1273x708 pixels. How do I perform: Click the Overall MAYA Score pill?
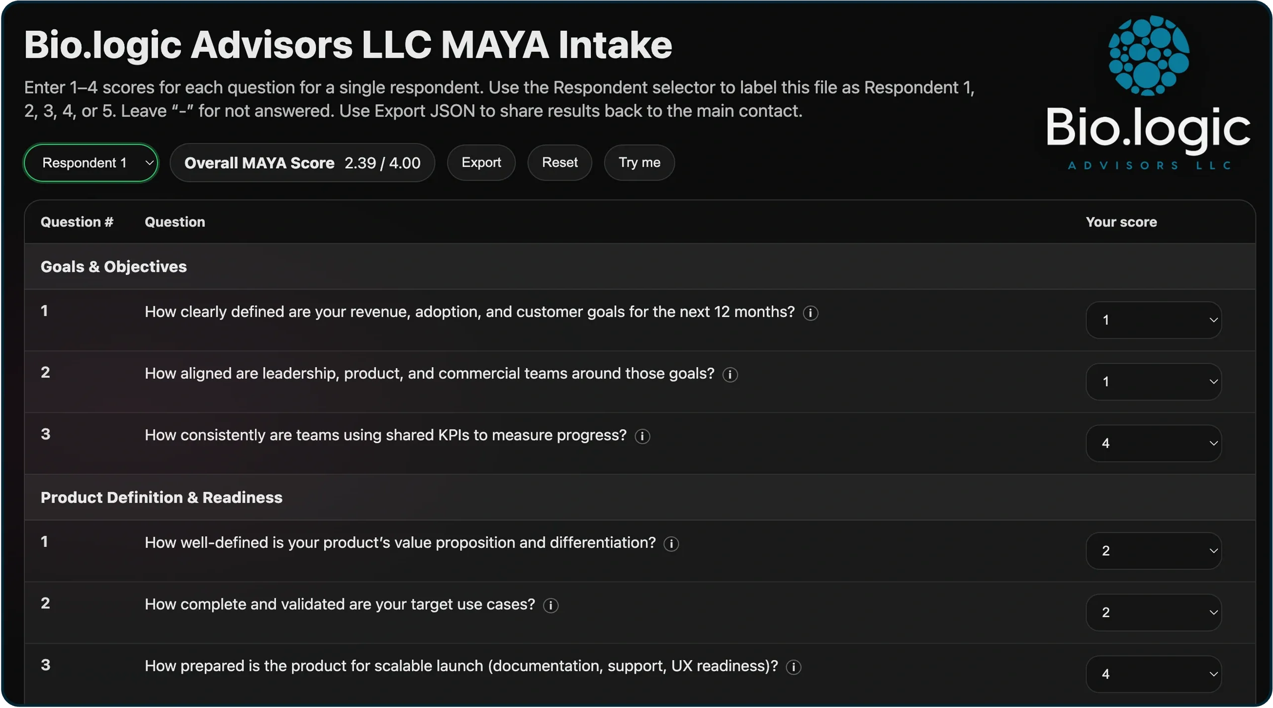302,163
